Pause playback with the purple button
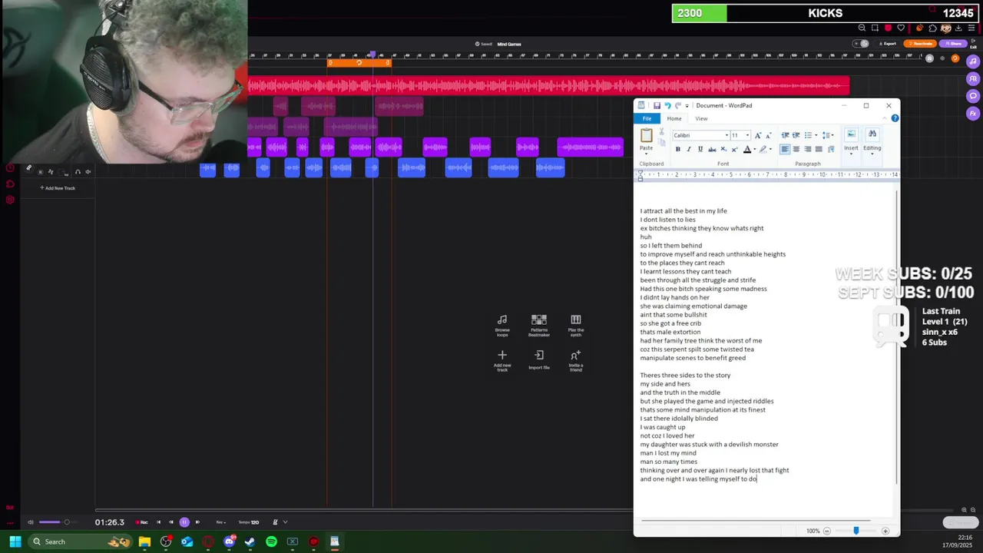 [x=184, y=522]
